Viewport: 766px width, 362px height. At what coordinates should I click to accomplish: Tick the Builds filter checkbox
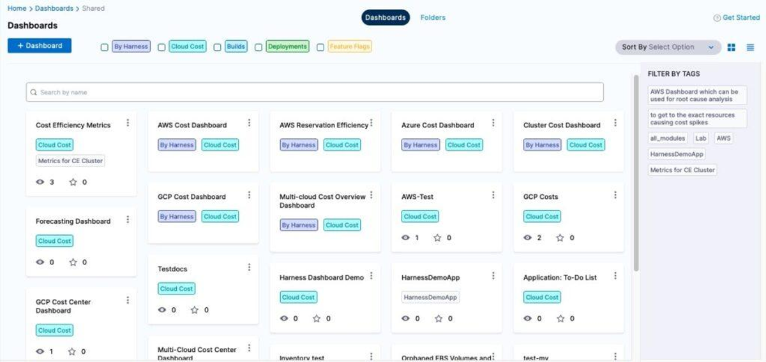217,47
